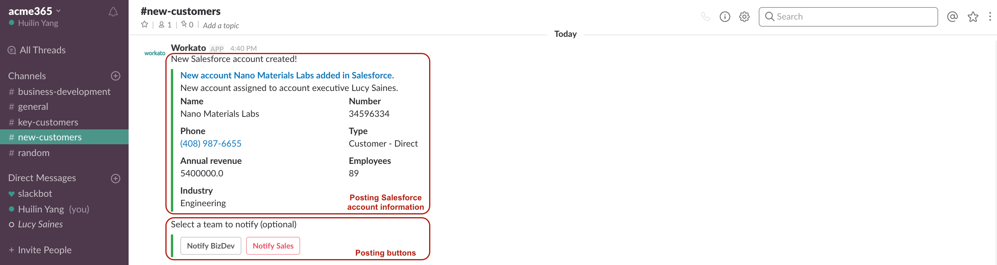Open channel details info icon
This screenshot has height=265, width=997.
coord(725,16)
